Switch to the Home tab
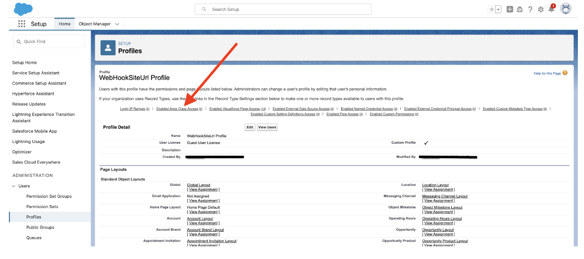This screenshot has width=584, height=259. pyautogui.click(x=65, y=24)
